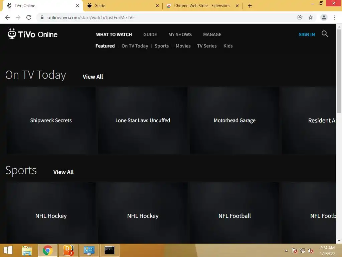The height and width of the screenshot is (257, 342).
Task: Bookmark this page with the star icon
Action: (x=311, y=17)
